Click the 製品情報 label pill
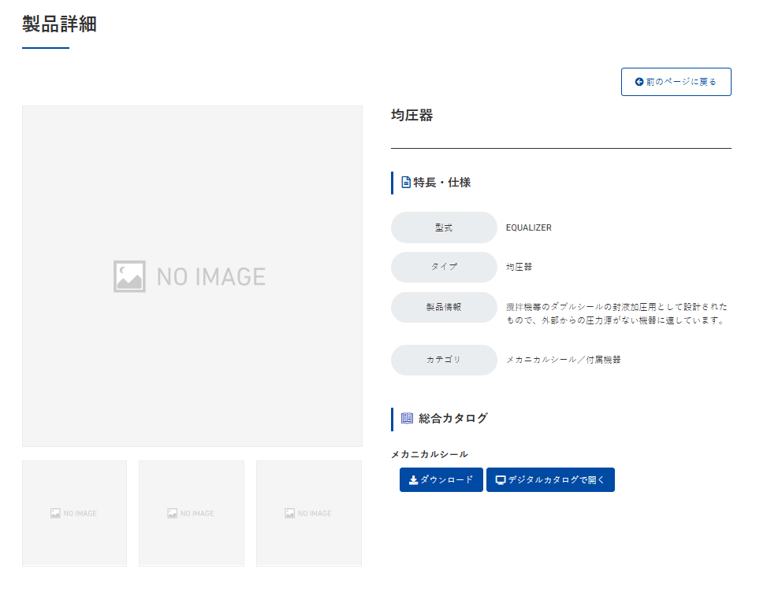The height and width of the screenshot is (599, 782). (x=444, y=307)
